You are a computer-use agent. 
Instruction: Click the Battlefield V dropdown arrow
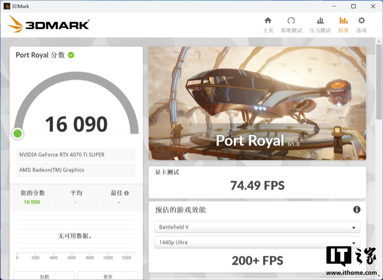[353, 228]
